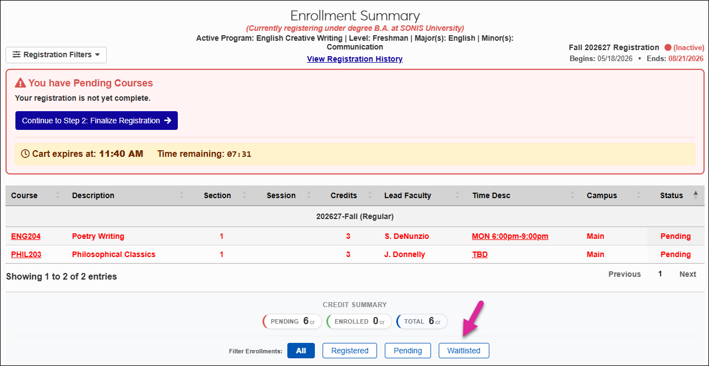
Task: Click Fall 202627 Registration label
Action: [x=614, y=48]
